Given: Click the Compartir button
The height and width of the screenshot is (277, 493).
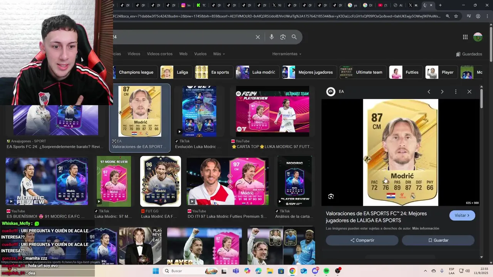Looking at the screenshot, I should pyautogui.click(x=362, y=240).
